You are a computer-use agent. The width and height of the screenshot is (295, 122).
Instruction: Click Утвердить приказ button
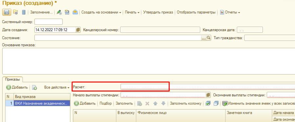(x=158, y=12)
